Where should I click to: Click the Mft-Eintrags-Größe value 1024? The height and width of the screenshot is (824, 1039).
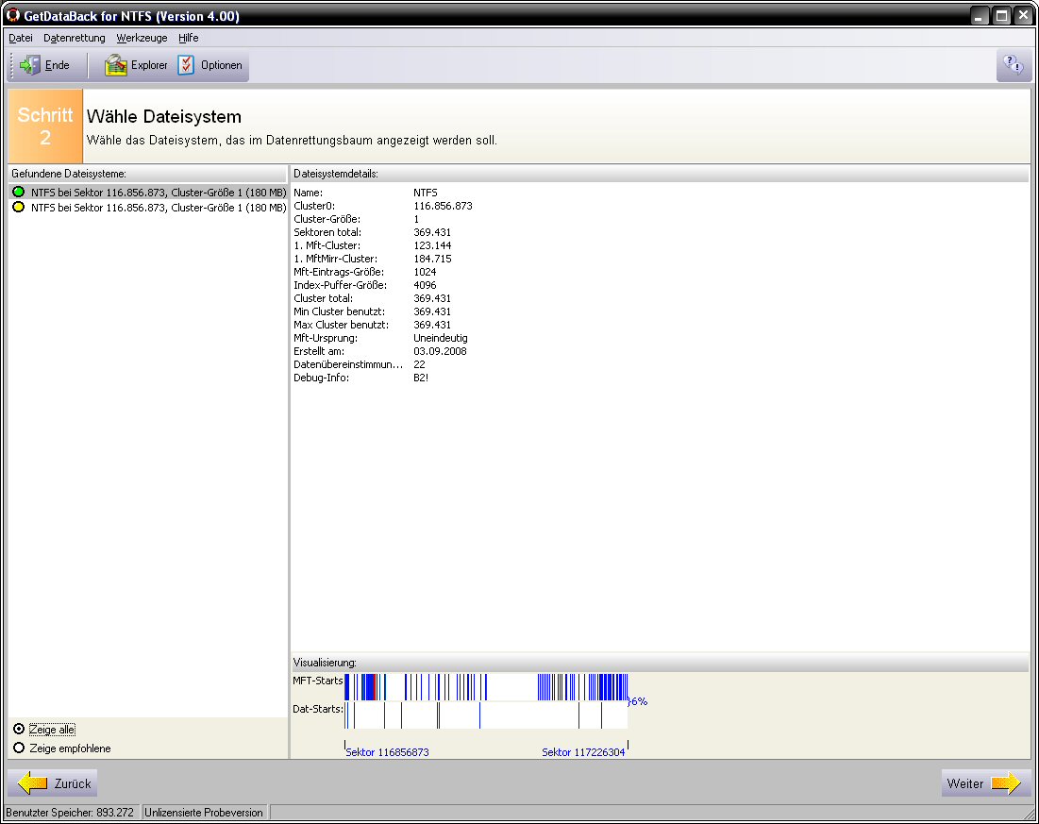coord(425,272)
